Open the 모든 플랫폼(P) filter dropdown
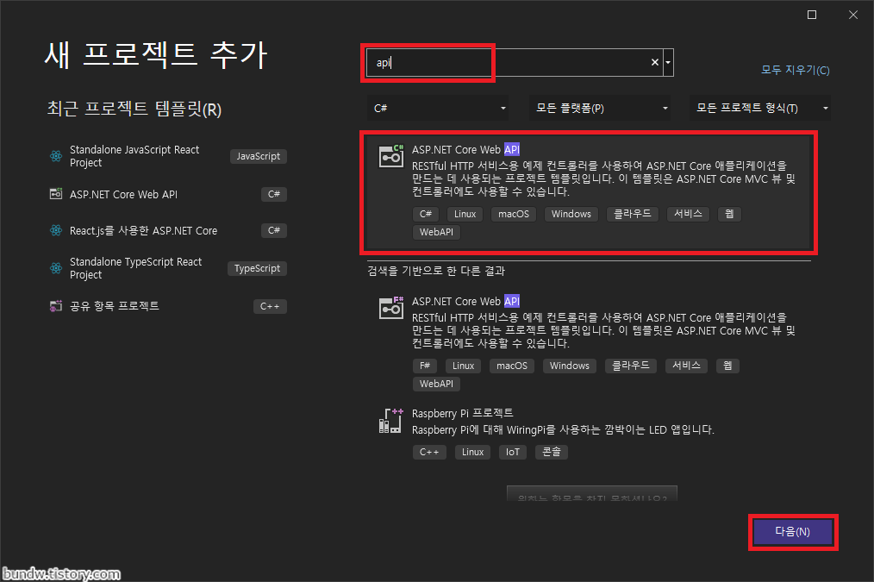Viewport: 874px width, 582px height. click(600, 108)
